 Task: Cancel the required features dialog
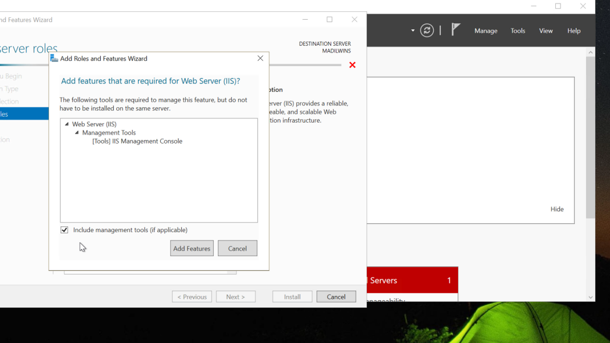coord(237,248)
